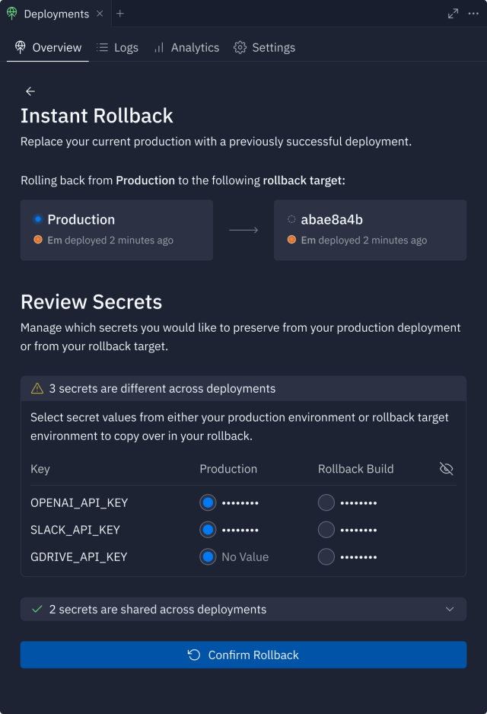Keep Production value for SLACK_API_KEY
Screen dimensions: 487x714
(208, 529)
